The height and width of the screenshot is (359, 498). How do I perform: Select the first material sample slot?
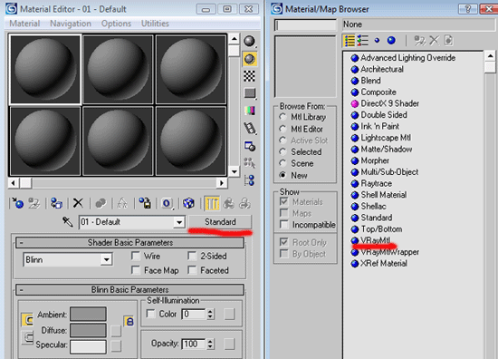[x=45, y=69]
